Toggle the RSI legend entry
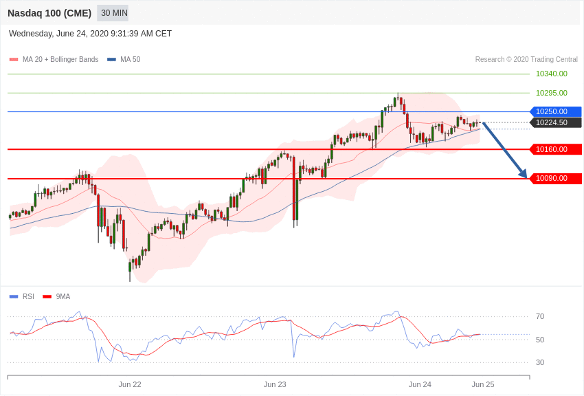The width and height of the screenshot is (584, 396). click(x=21, y=297)
